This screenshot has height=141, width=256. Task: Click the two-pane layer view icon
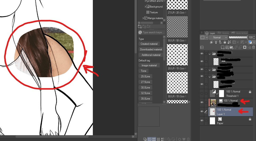pyautogui.click(x=202, y=47)
